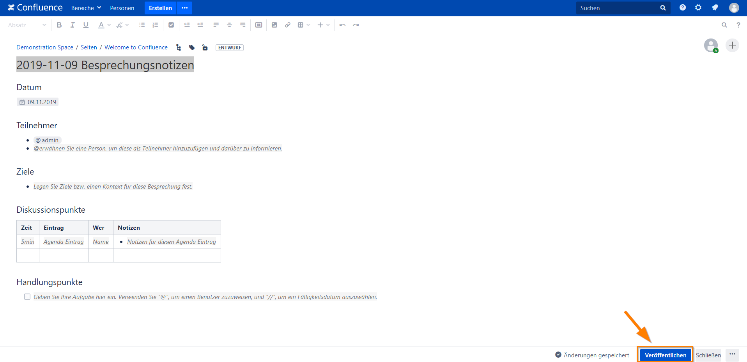Publish the page with Veröffentlichen
The image size is (747, 362).
pos(665,355)
